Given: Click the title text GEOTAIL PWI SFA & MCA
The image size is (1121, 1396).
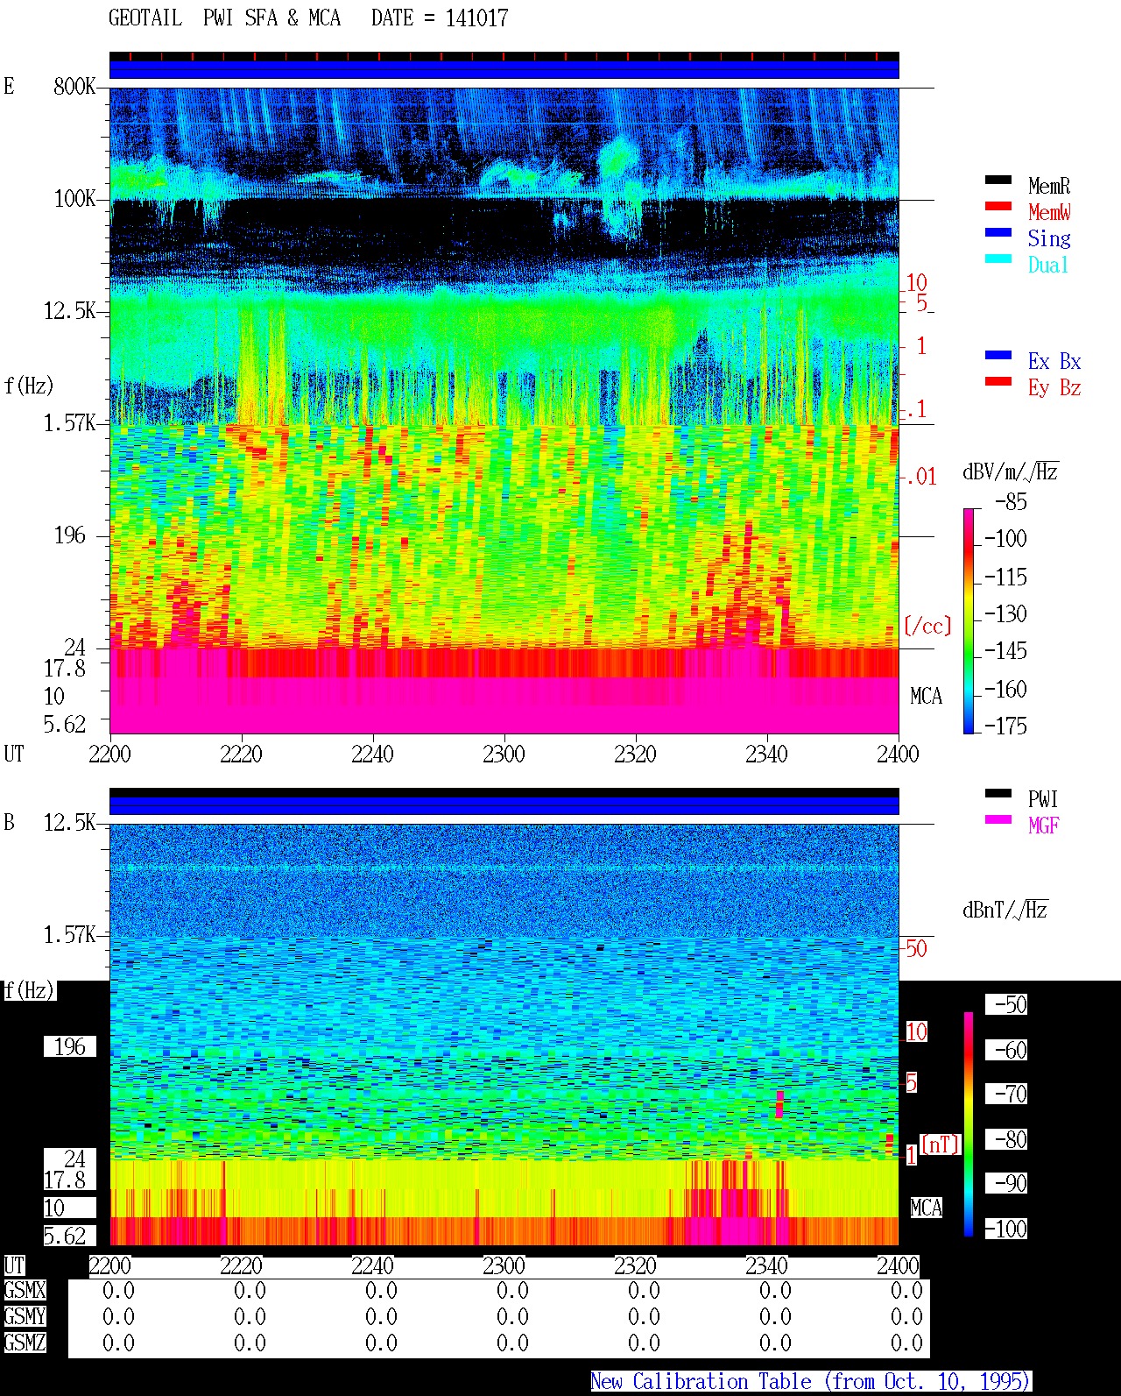Looking at the screenshot, I should click(224, 18).
